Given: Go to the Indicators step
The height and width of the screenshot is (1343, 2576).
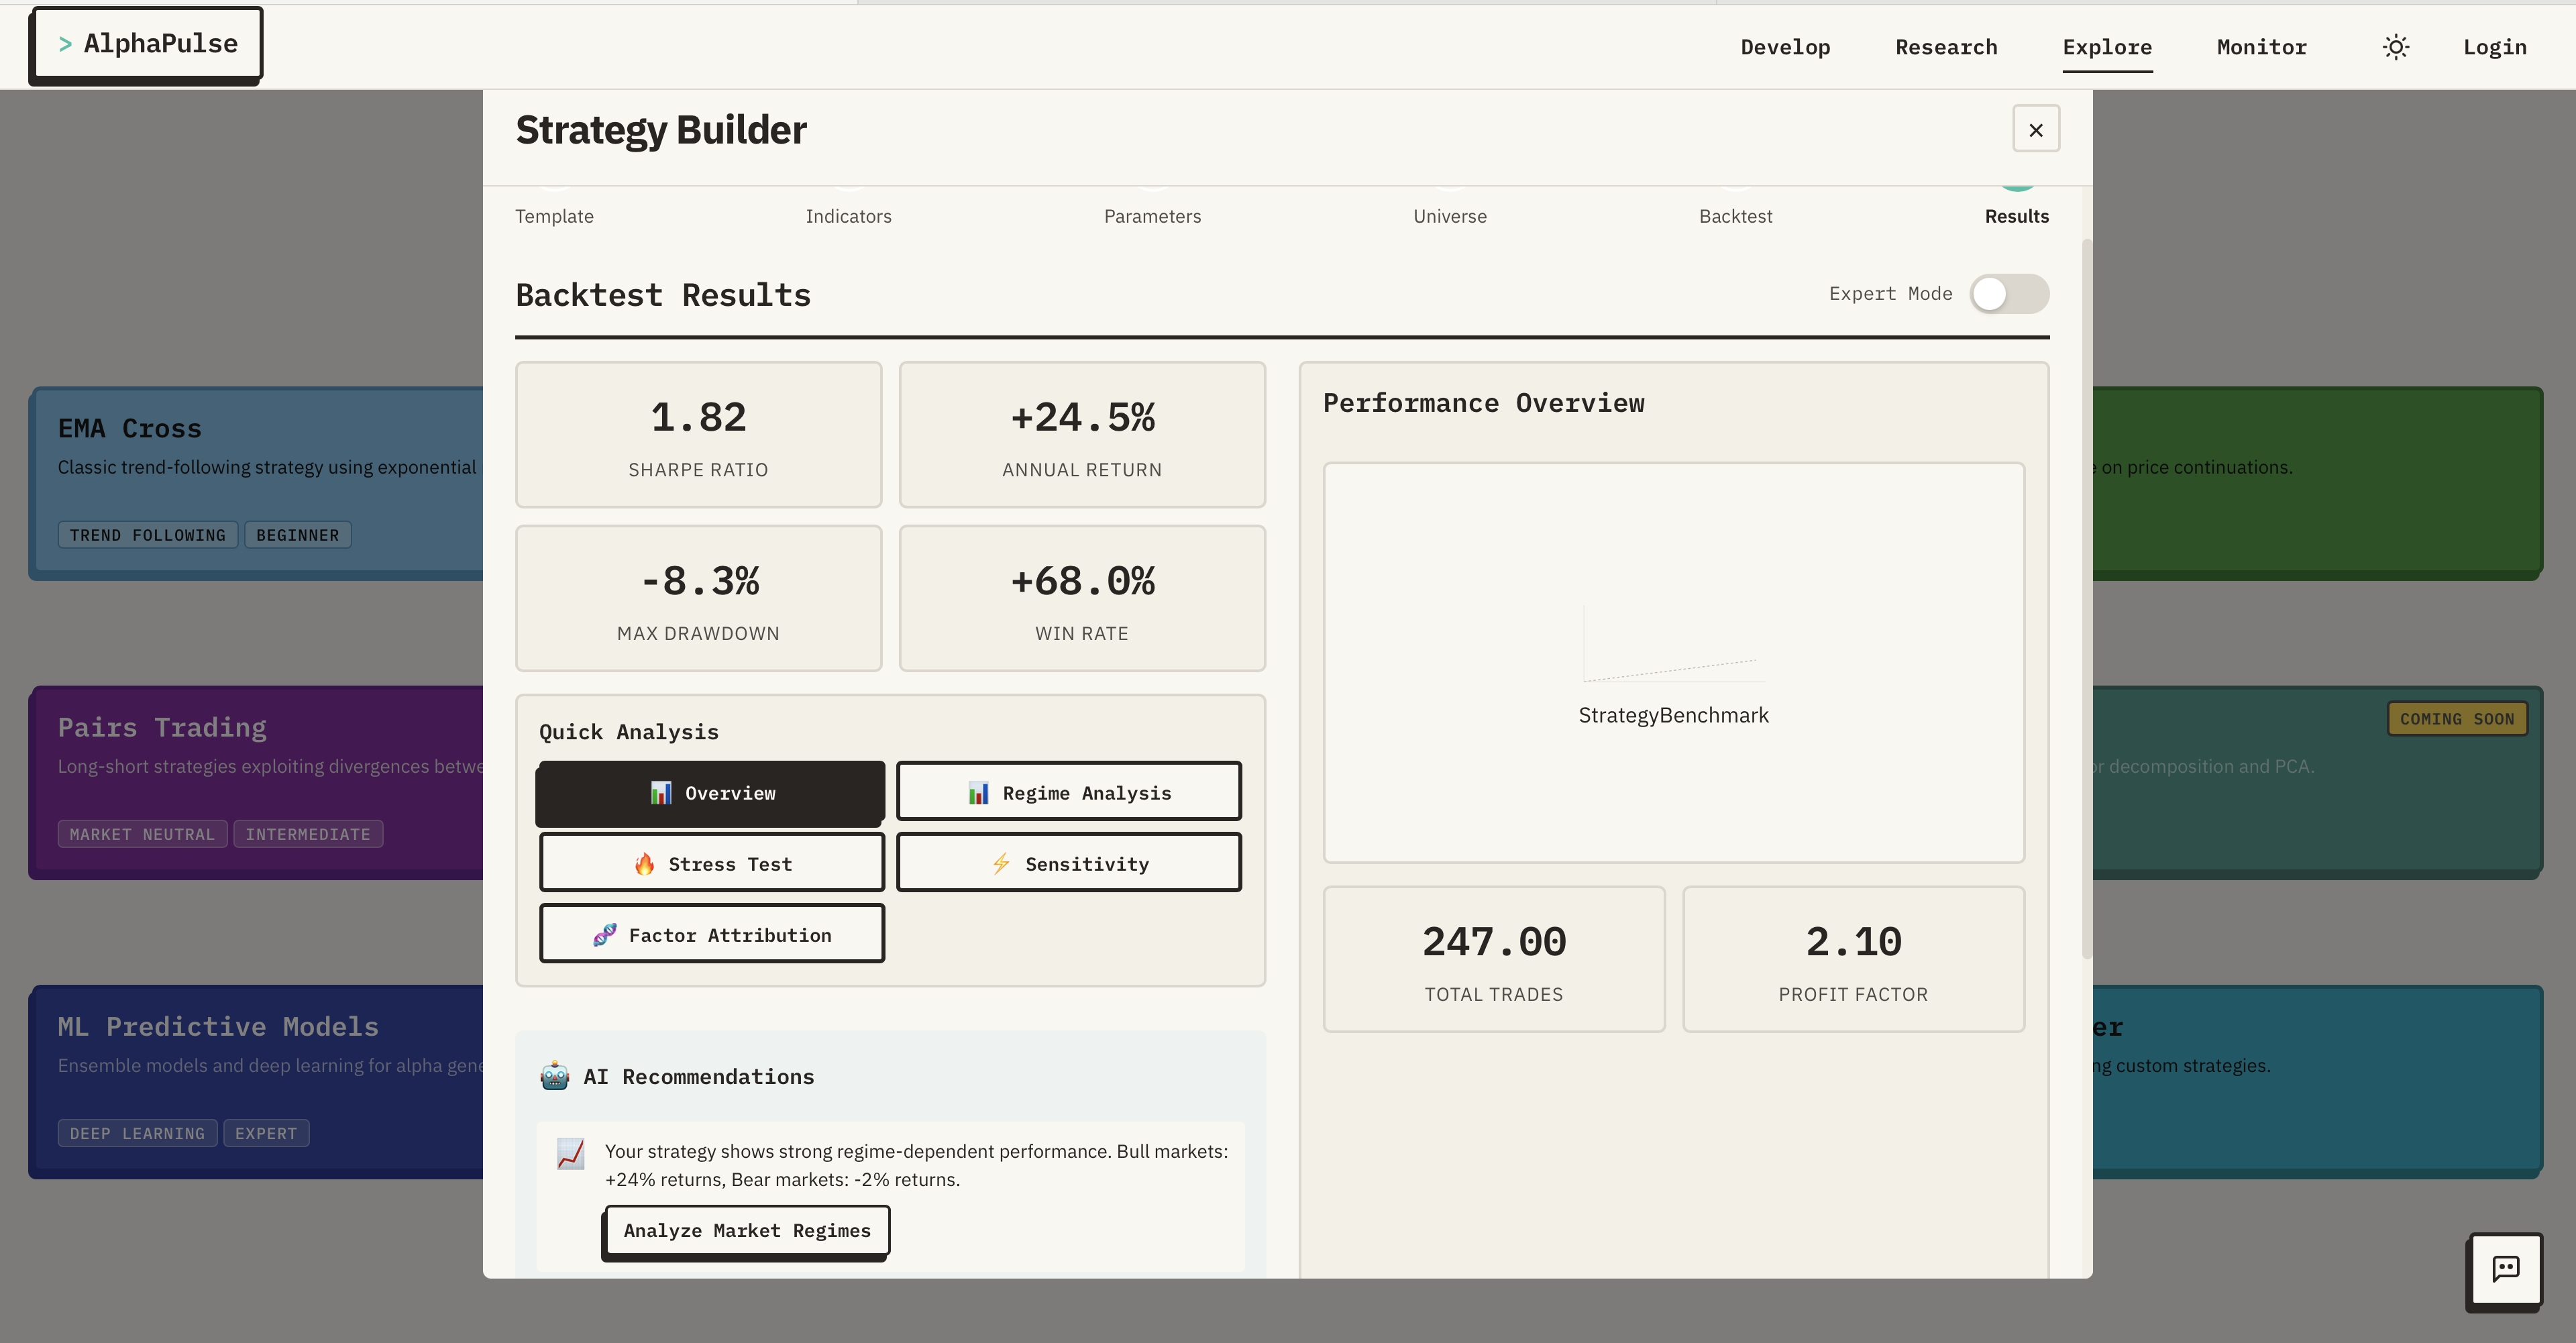Looking at the screenshot, I should tap(848, 216).
